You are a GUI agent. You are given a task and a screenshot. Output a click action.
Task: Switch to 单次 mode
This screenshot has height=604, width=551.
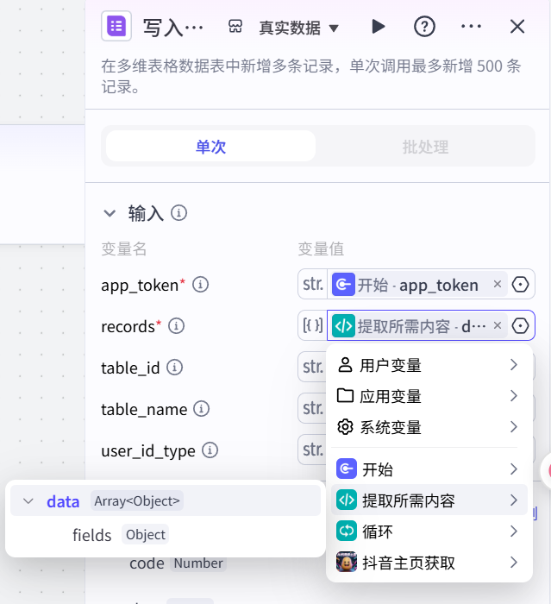tap(210, 147)
